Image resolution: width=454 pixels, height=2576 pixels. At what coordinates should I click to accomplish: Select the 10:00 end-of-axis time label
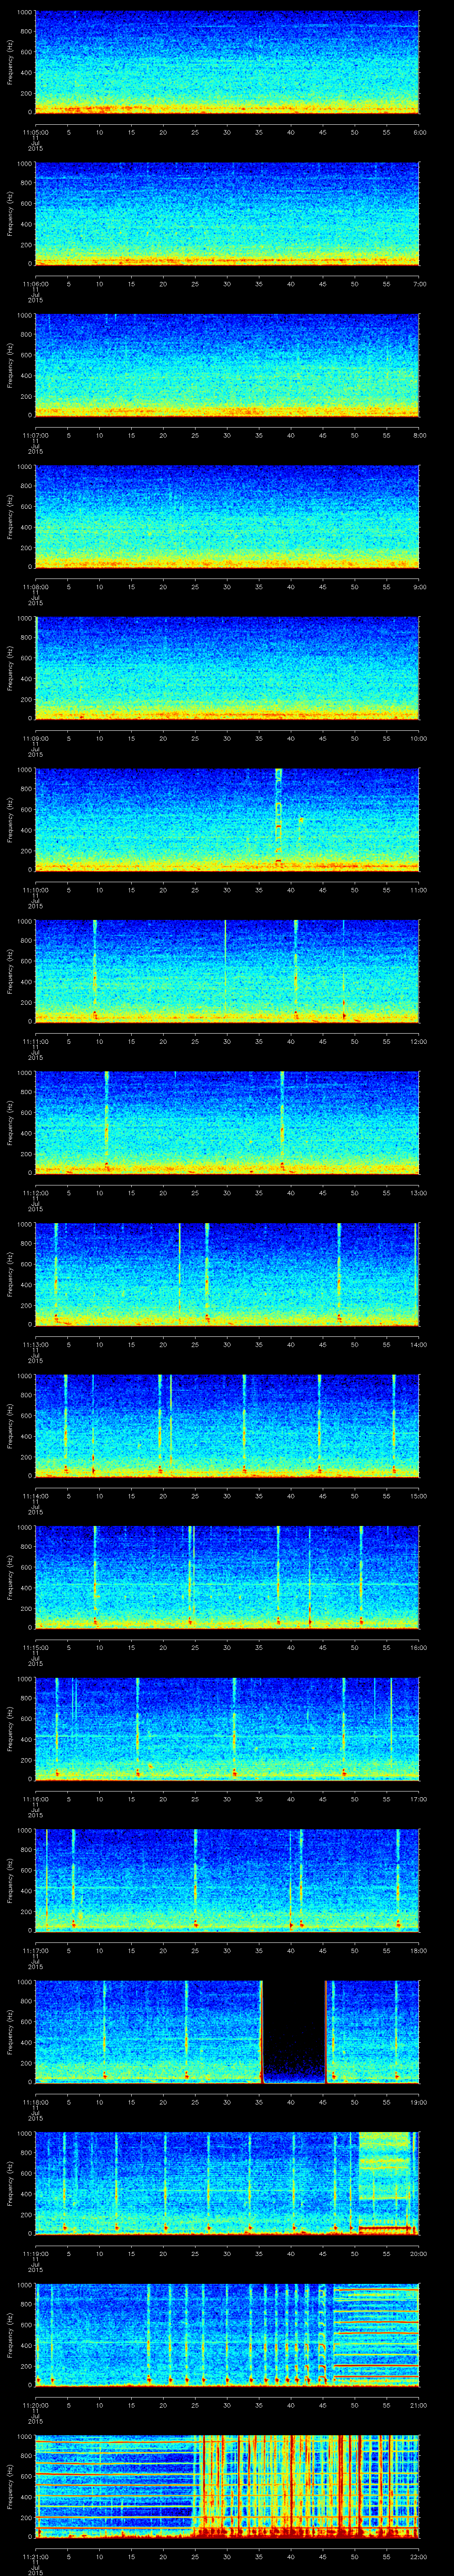click(418, 738)
